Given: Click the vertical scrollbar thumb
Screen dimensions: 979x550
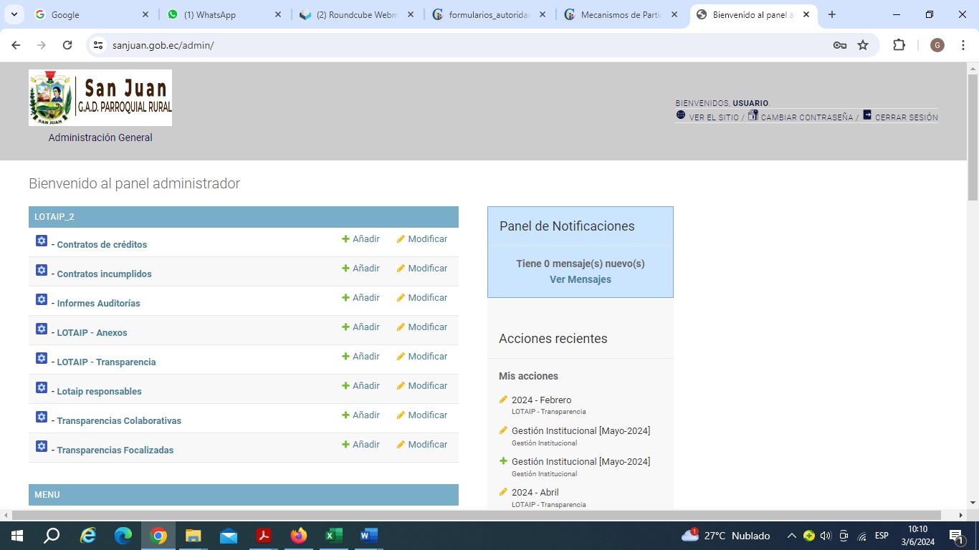Looking at the screenshot, I should [x=973, y=136].
